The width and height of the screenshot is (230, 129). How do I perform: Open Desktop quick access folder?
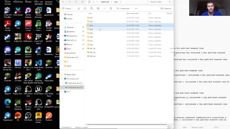tap(70, 40)
